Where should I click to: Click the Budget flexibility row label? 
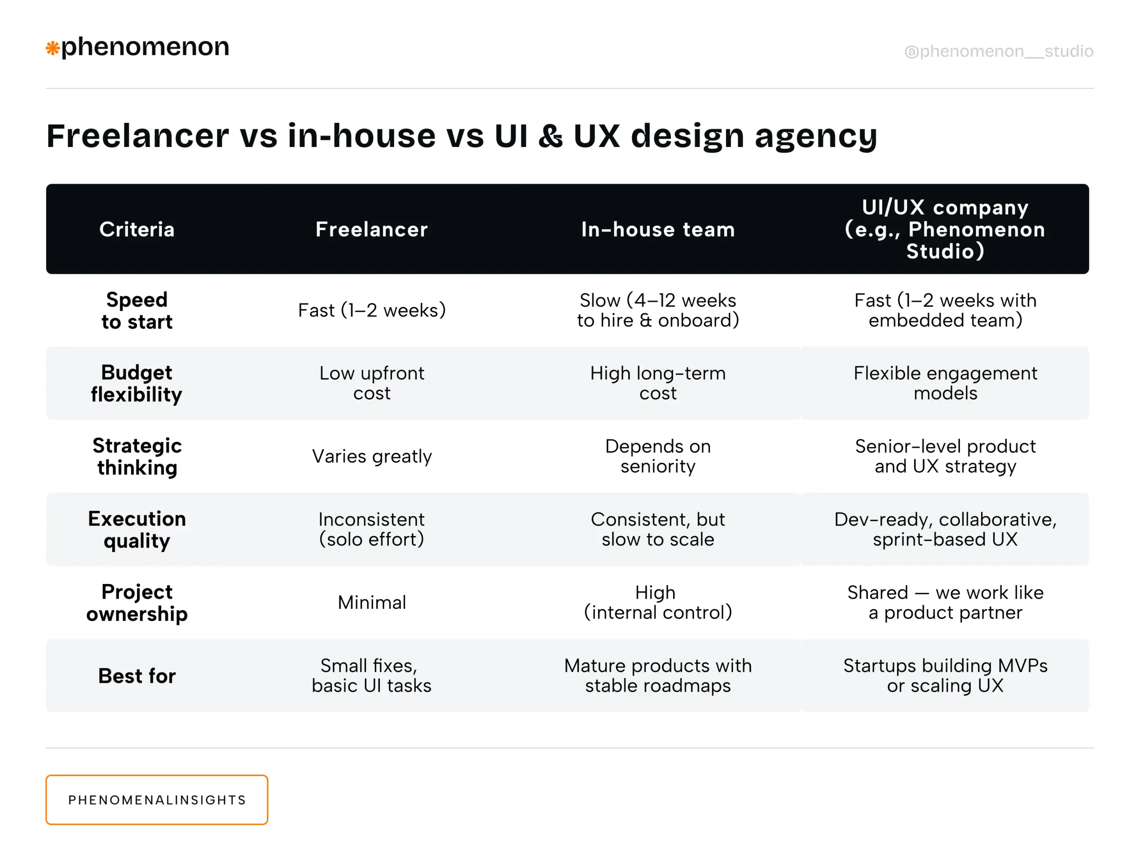(x=137, y=383)
